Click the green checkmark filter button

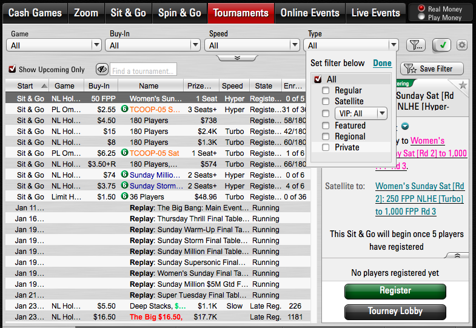441,45
